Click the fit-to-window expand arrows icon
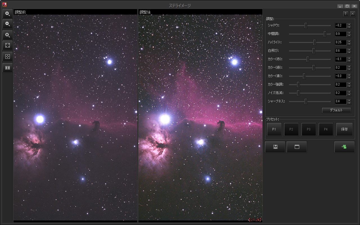Image resolution: width=360 pixels, height=225 pixels. [8, 46]
